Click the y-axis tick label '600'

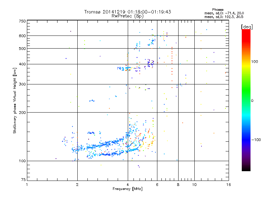point(22,36)
